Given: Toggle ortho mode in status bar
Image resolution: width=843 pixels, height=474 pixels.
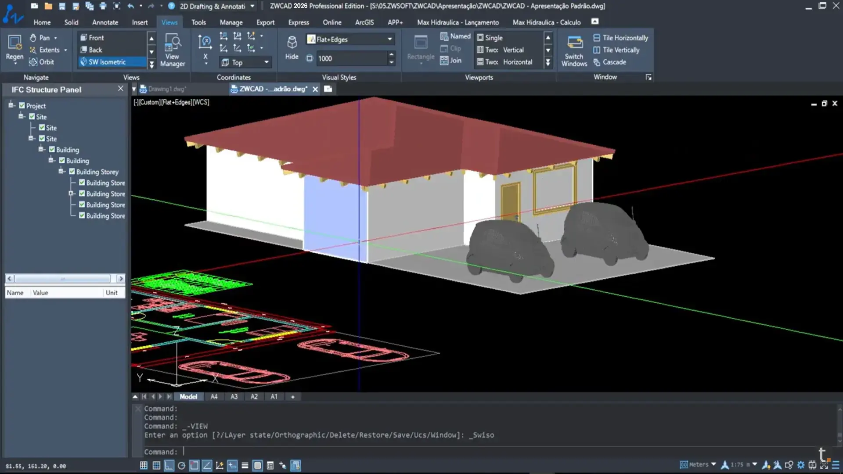Looking at the screenshot, I should pyautogui.click(x=169, y=466).
